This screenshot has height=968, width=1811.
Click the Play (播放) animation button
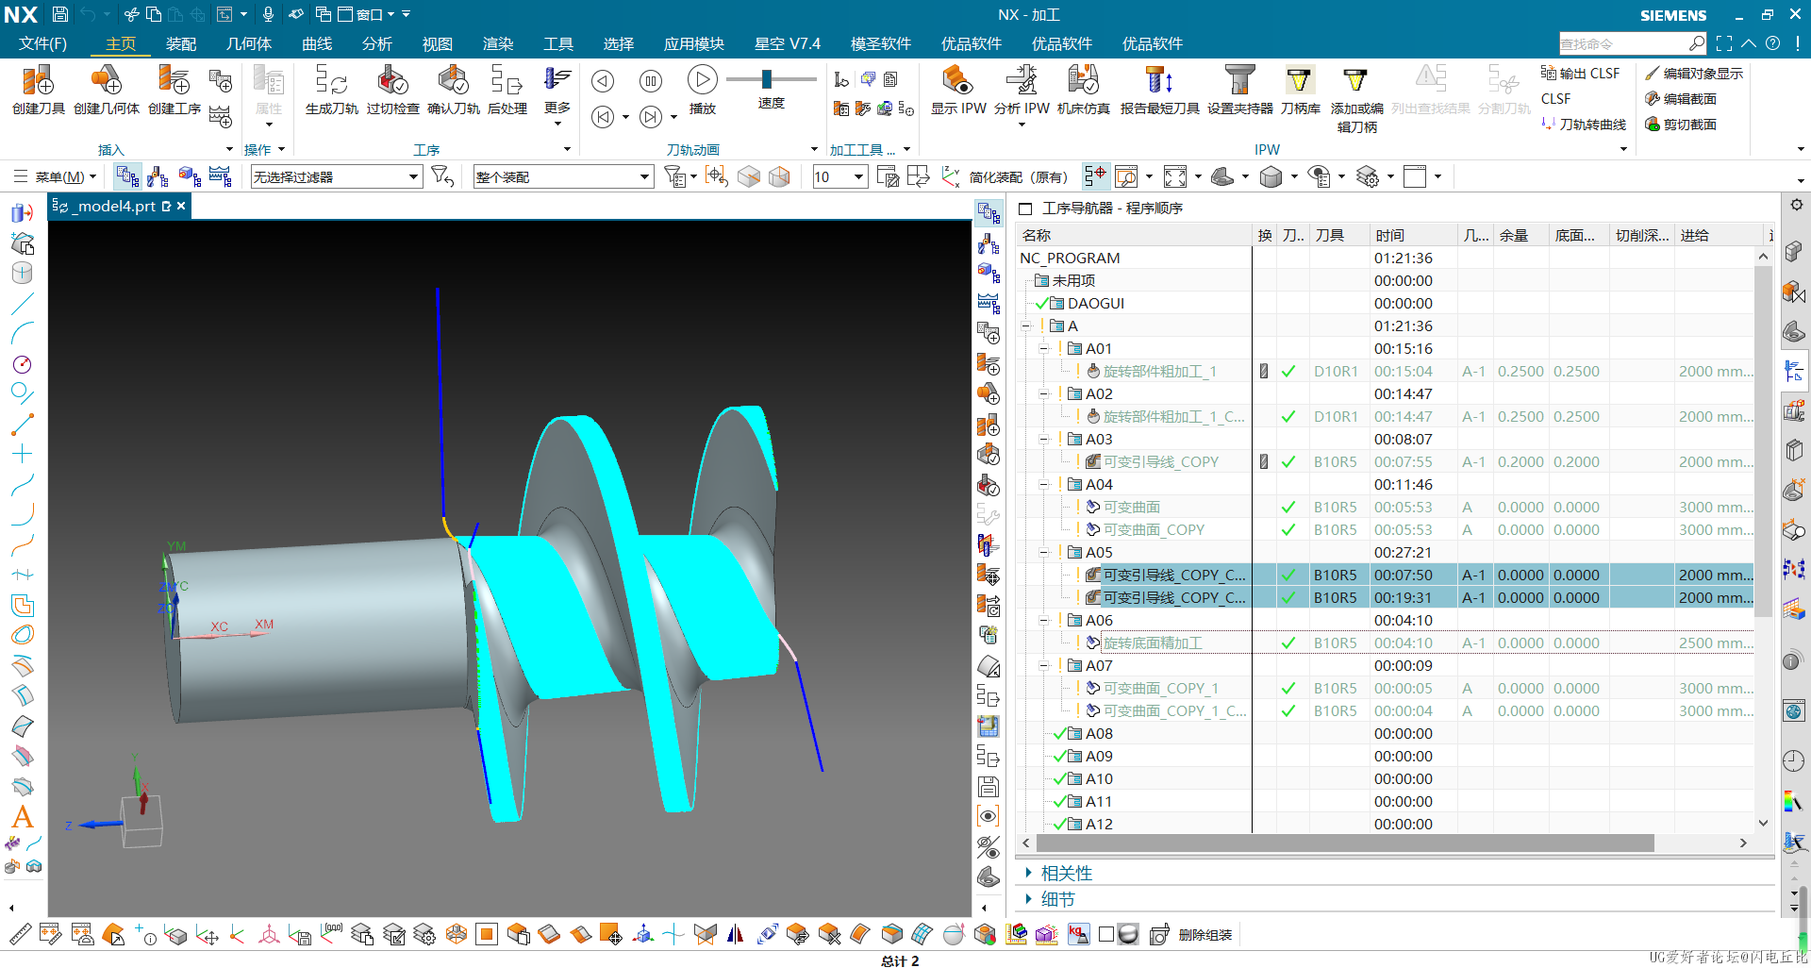[702, 80]
